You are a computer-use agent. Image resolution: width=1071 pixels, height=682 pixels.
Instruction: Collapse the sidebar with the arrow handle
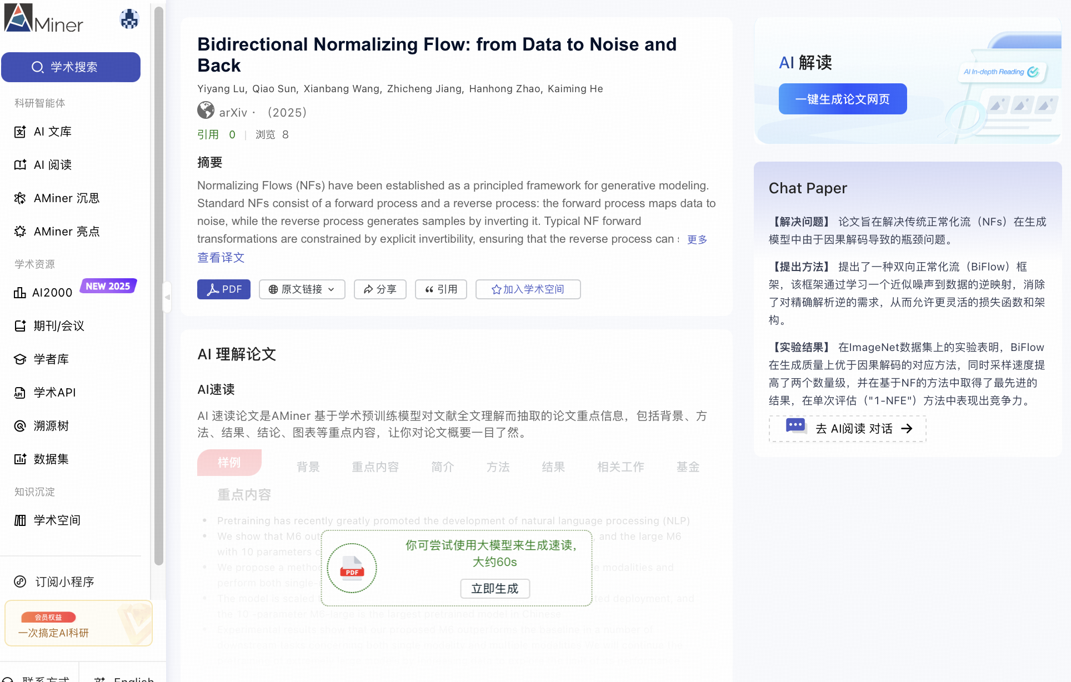[167, 297]
